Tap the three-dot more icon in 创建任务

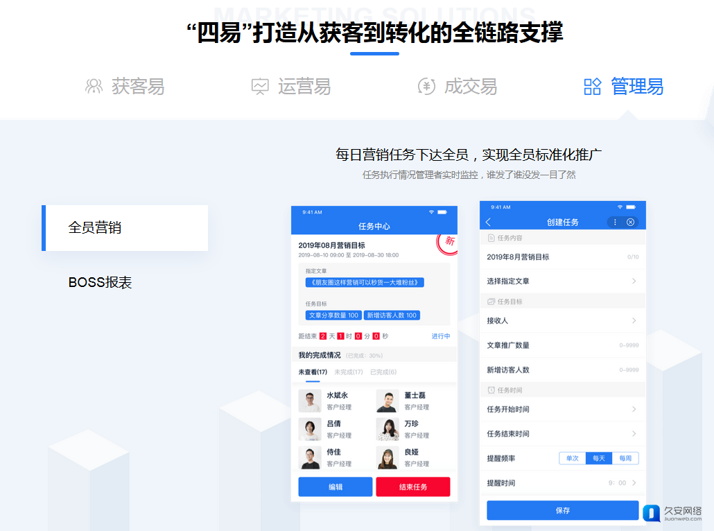[615, 222]
